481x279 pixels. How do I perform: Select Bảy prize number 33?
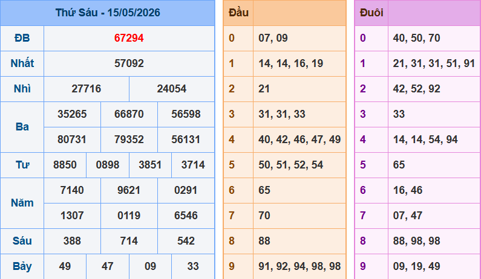click(193, 266)
